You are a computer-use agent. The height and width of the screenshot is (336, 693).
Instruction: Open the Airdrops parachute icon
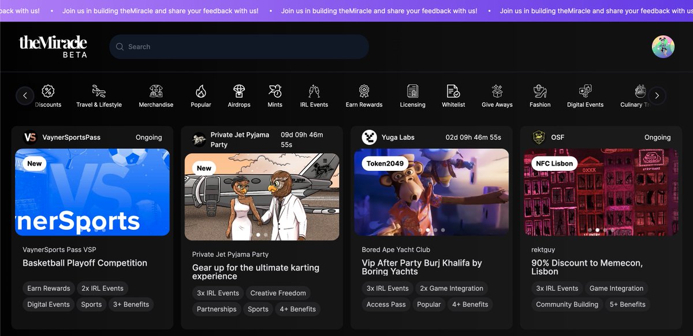point(239,91)
